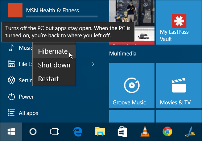
Task: Open Settings gear icon
Action: [12, 80]
